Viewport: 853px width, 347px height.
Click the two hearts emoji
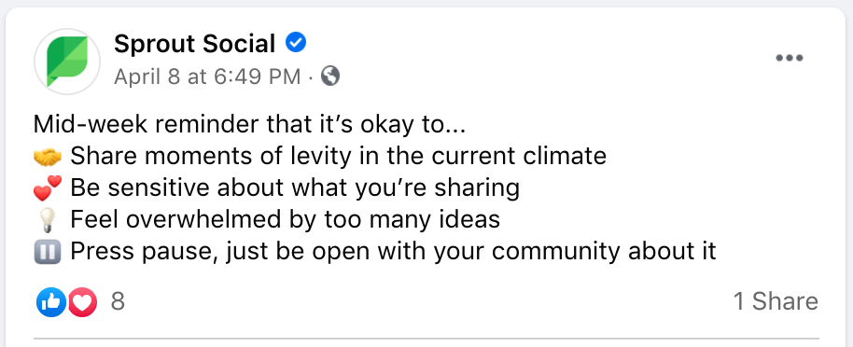coord(48,188)
